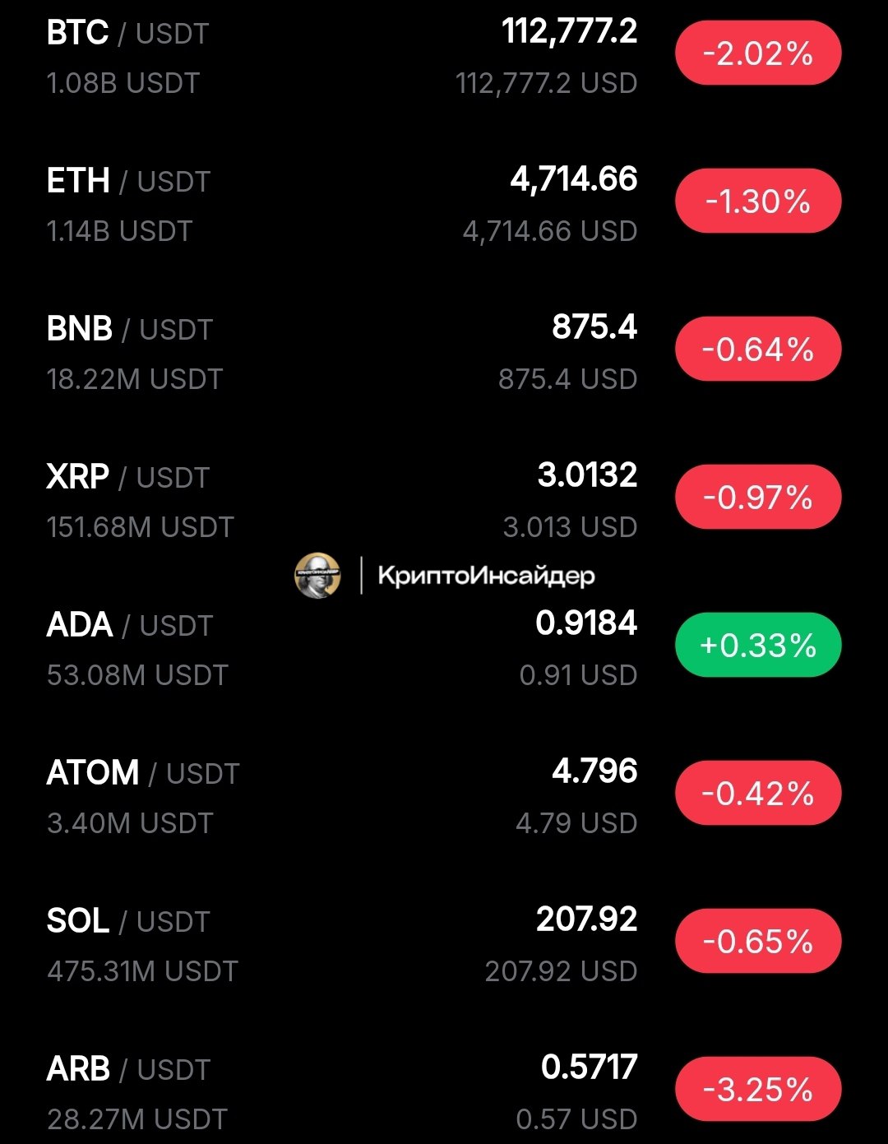Tap the XRP / USDT pair name

[127, 478]
